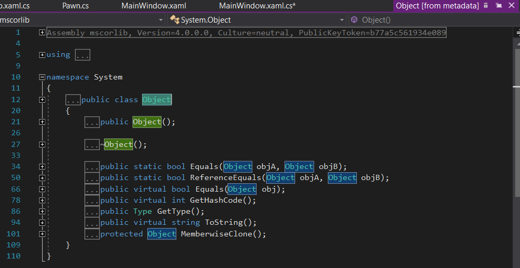The height and width of the screenshot is (268, 520).
Task: Click the keep-open icon on Object tab
Action: 497,6
